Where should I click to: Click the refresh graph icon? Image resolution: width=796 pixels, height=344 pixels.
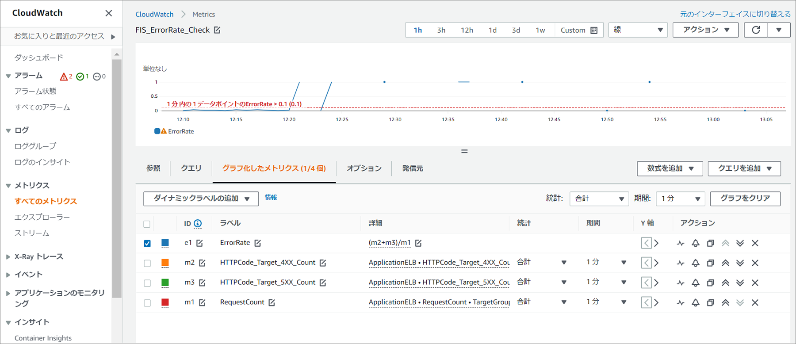[756, 30]
